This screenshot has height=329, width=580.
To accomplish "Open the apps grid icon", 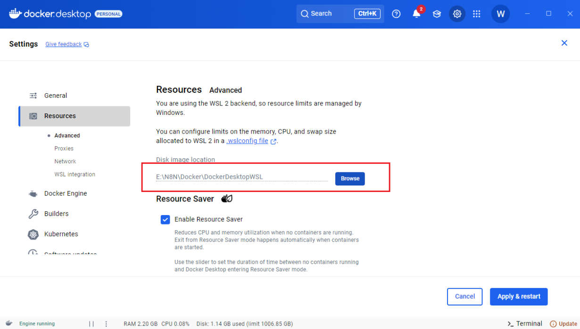I will pyautogui.click(x=477, y=14).
